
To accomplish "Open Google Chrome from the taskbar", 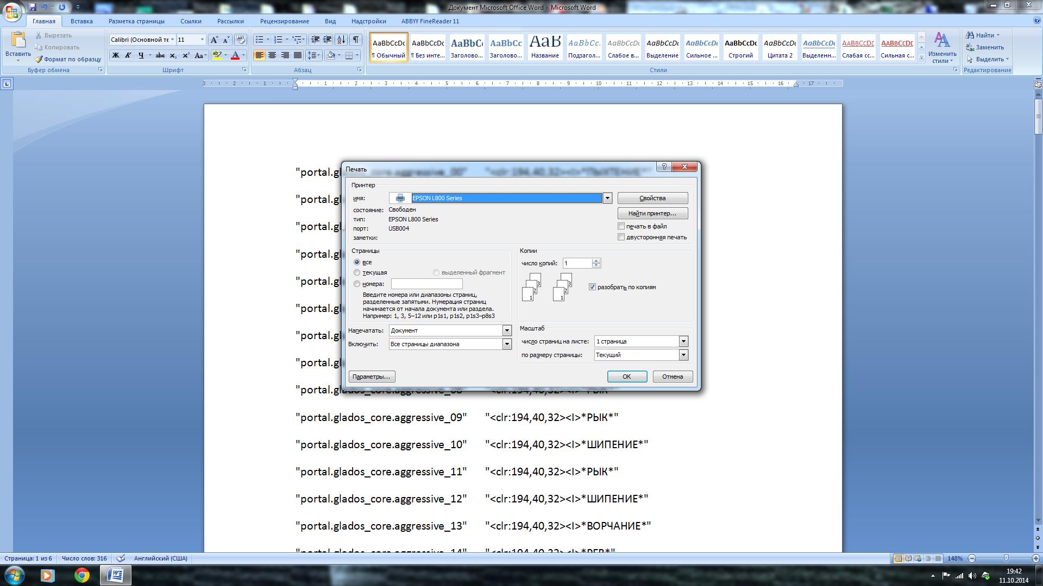I will 82,575.
